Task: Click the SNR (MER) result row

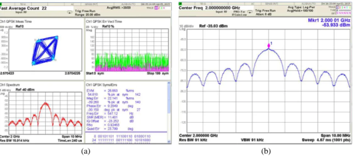Action: pos(111,117)
